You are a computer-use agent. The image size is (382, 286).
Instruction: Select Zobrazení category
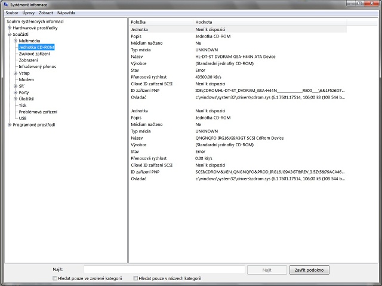pyautogui.click(x=28, y=60)
